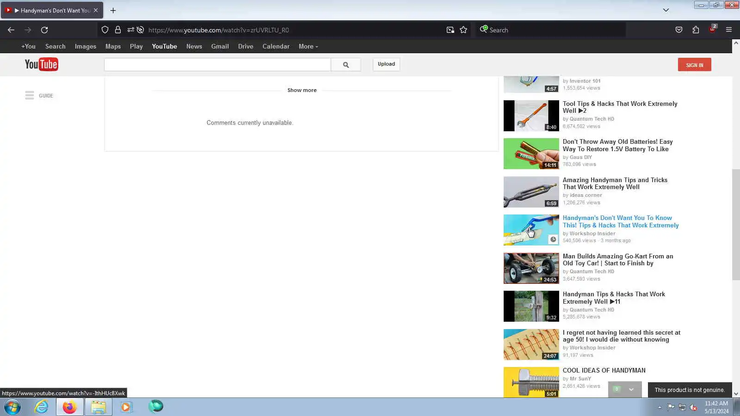Open 'Tool Tips & Hacks That Work Extremely Well' video title
The image size is (740, 416).
[620, 107]
